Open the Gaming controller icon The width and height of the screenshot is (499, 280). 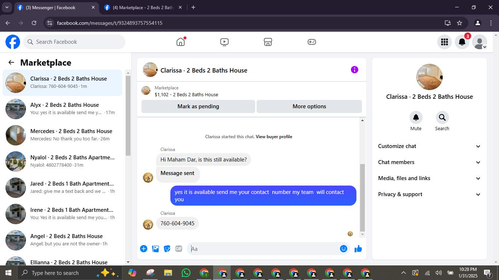311,42
